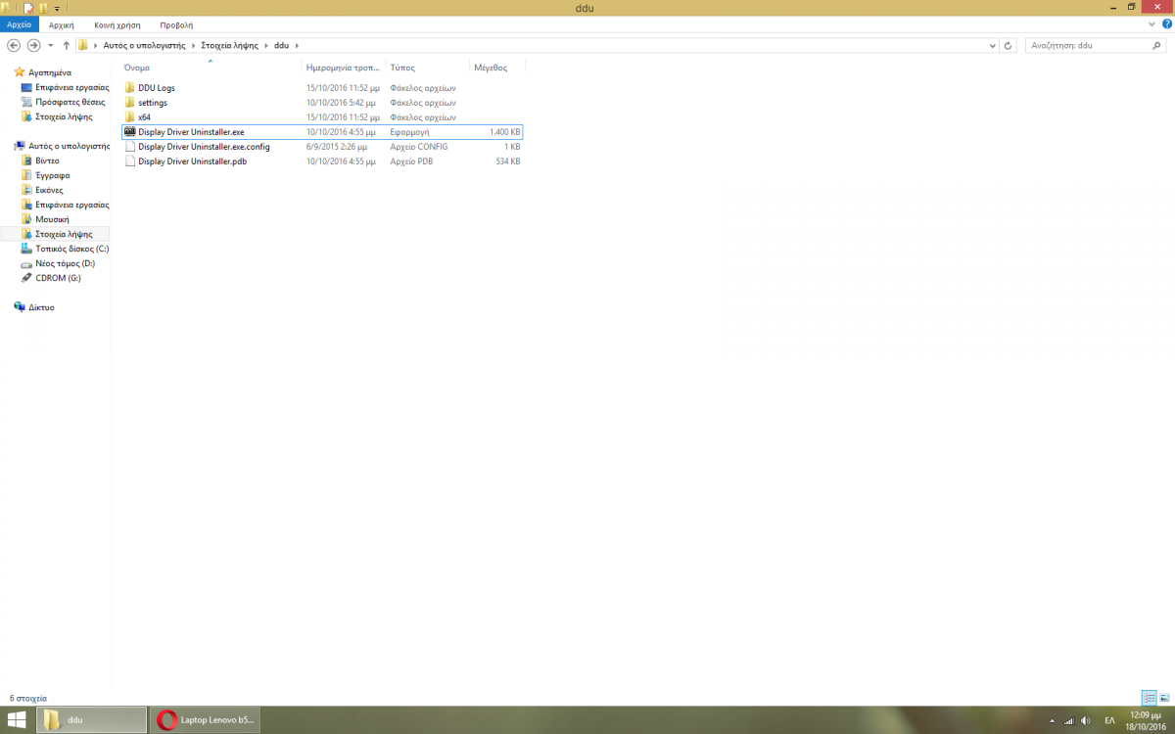
Task: Select Display Driver Uninstaller.exe.config file
Action: coord(204,147)
